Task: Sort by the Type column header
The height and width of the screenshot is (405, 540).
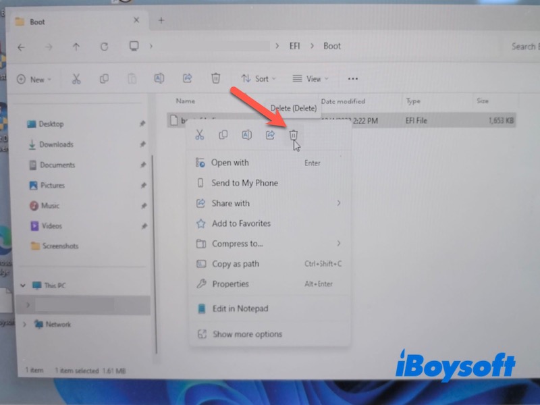Action: click(413, 101)
